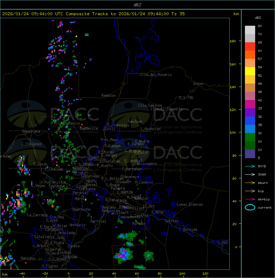Image resolution: width=275 pixels, height=278 pixels.
Task: Click the L_Dormida label
Action: (188, 229)
